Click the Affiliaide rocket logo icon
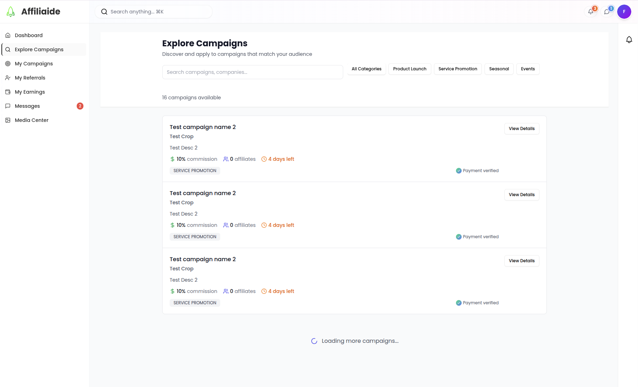The height and width of the screenshot is (387, 638). pos(11,12)
